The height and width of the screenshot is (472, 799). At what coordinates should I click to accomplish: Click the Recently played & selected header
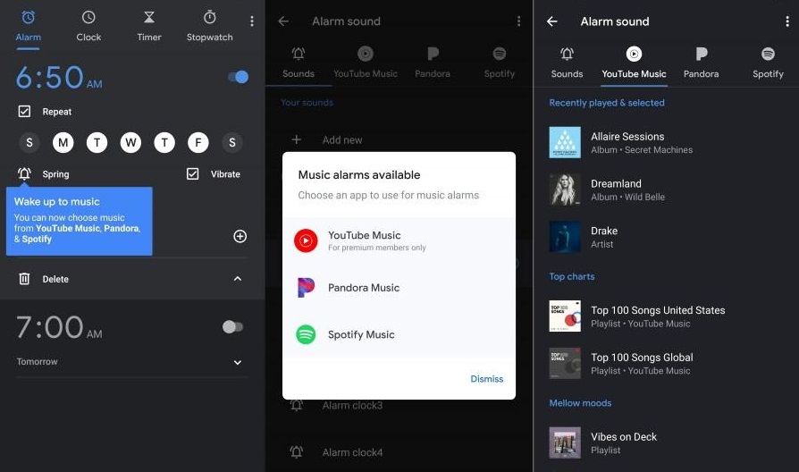(606, 103)
